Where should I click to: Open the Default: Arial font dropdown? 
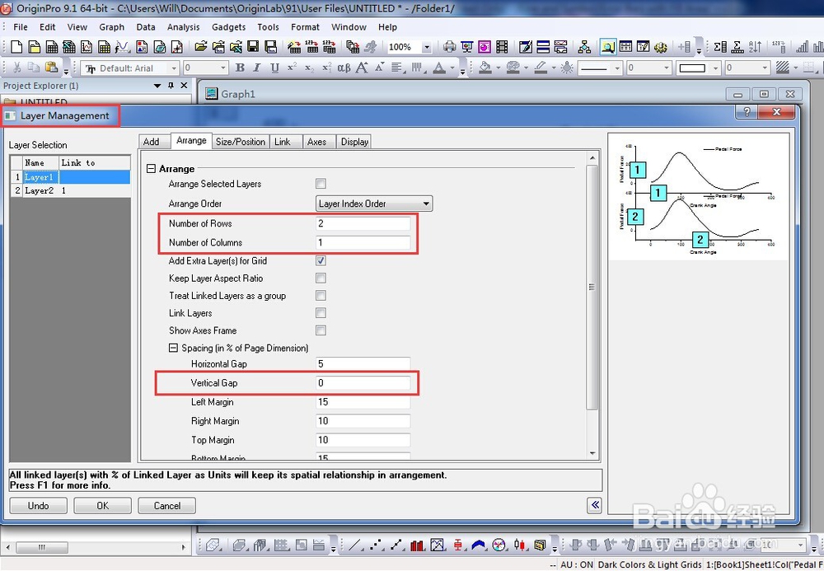click(174, 68)
